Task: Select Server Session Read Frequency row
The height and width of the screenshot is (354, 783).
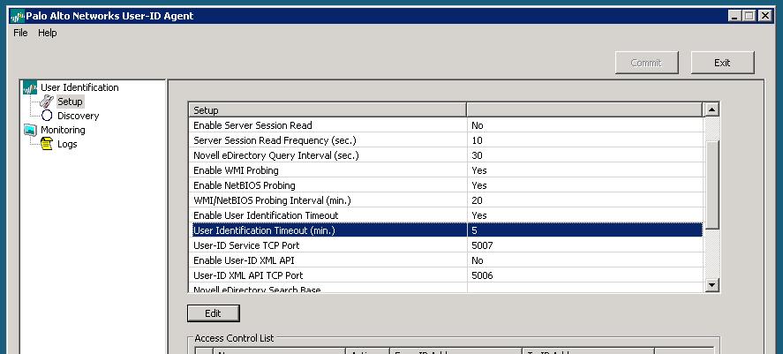Action: [446, 140]
